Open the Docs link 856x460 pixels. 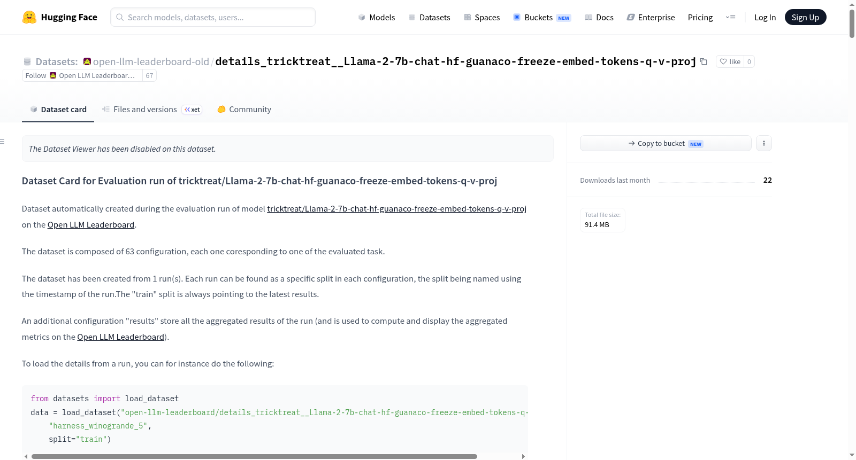tap(599, 18)
